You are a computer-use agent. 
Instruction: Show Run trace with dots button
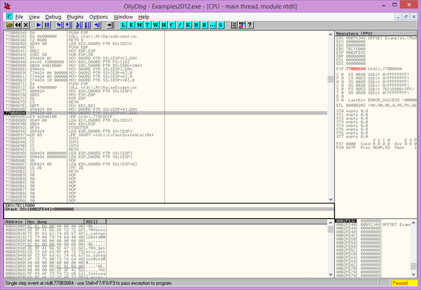point(212,25)
